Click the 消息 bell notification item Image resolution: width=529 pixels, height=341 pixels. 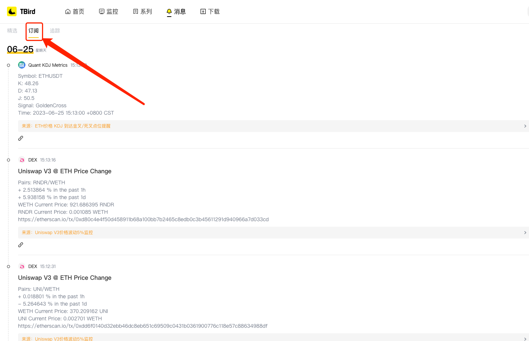(x=176, y=11)
